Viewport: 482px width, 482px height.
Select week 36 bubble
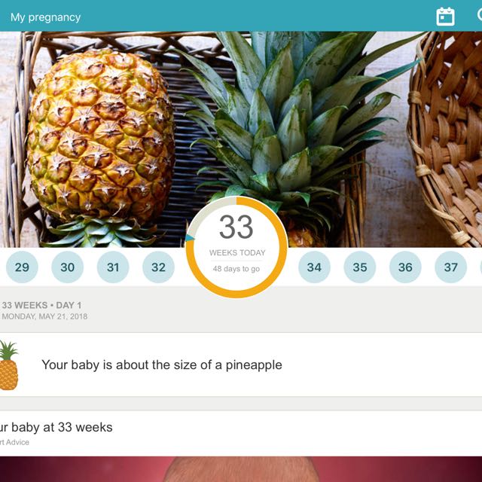(x=405, y=267)
